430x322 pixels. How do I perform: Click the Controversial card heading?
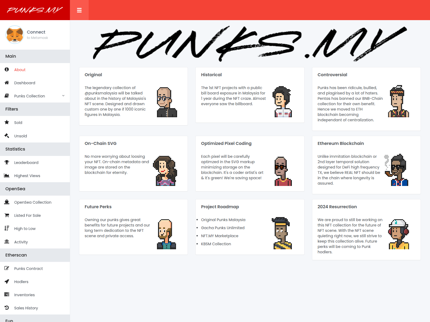point(332,75)
